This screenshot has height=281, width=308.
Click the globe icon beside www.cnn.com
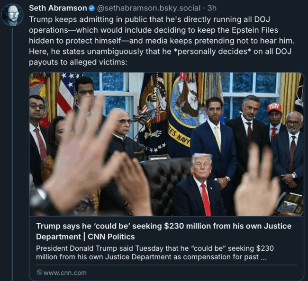(39, 272)
